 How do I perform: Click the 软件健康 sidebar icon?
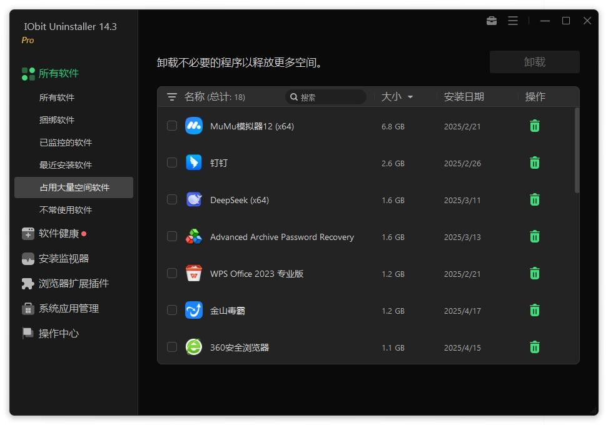click(x=28, y=234)
